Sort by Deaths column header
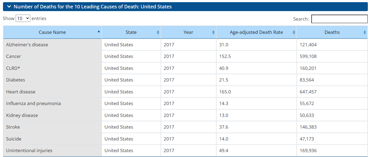 (x=332, y=32)
